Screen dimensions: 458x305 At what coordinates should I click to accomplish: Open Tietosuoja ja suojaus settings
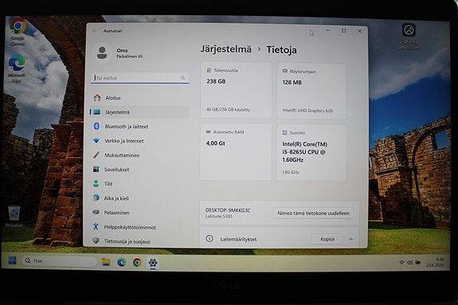[x=140, y=241]
